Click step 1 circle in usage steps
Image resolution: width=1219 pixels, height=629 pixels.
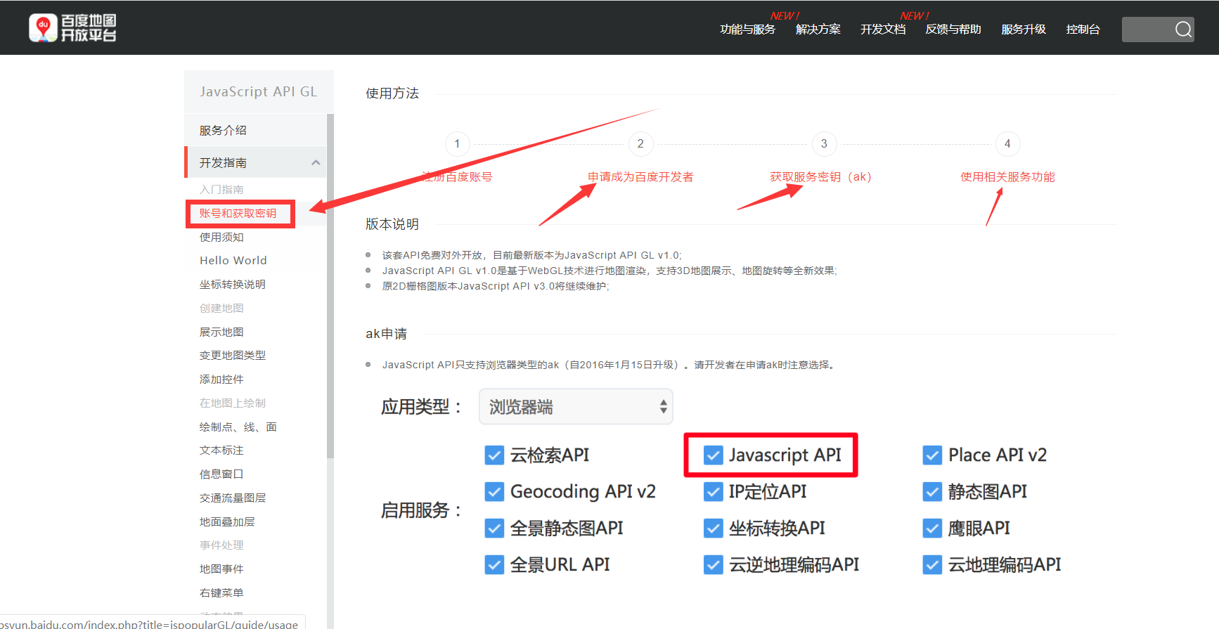457,144
